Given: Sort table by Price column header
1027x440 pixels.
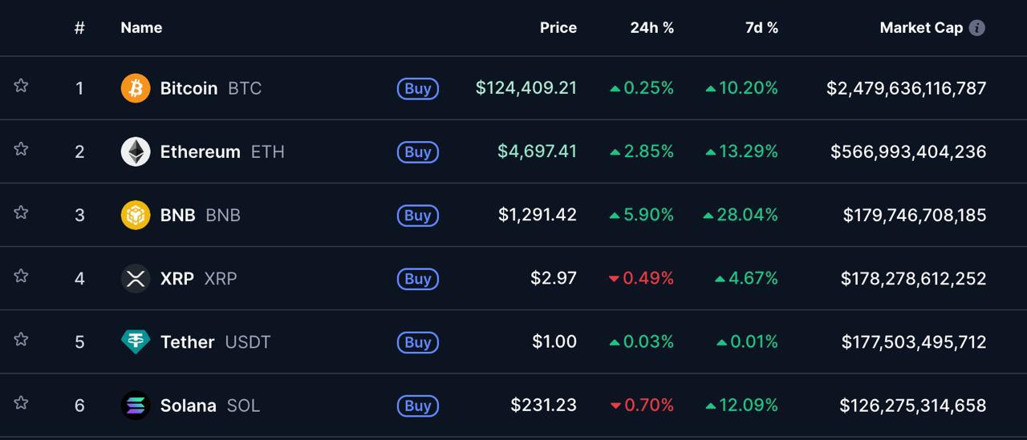Looking at the screenshot, I should tap(558, 27).
